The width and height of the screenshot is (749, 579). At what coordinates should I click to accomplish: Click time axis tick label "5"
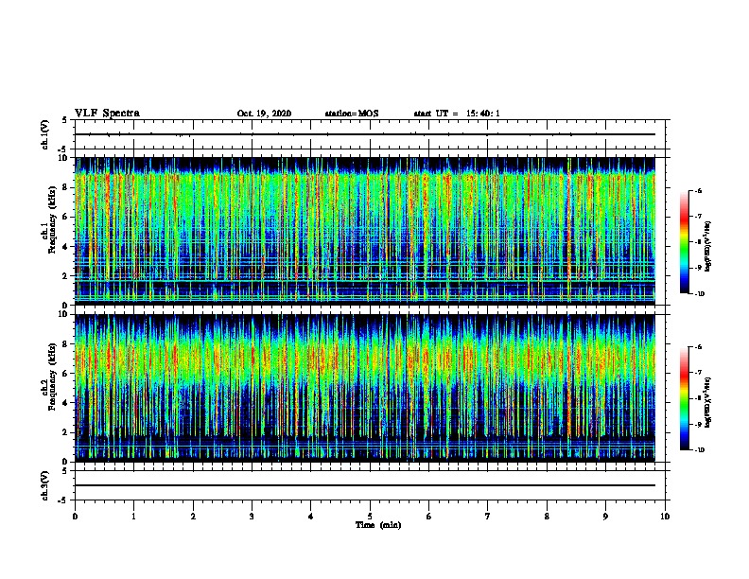[x=370, y=517]
